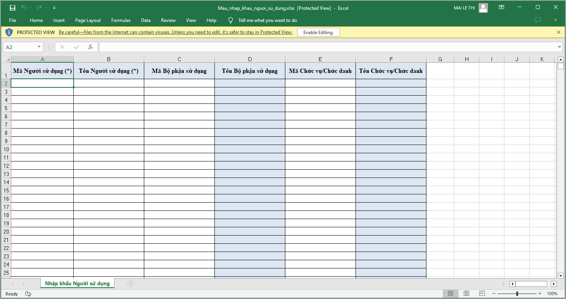Click the comments speech bubble icon
Screen dimensions: 566x299
point(538,20)
